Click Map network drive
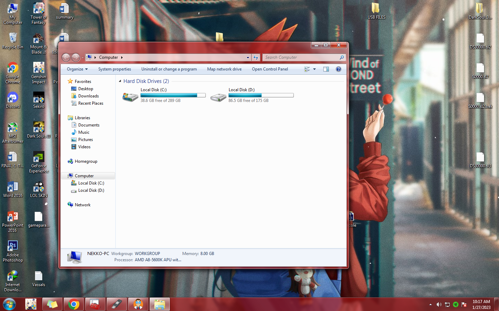Viewport: 499px width, 311px height. (225, 69)
